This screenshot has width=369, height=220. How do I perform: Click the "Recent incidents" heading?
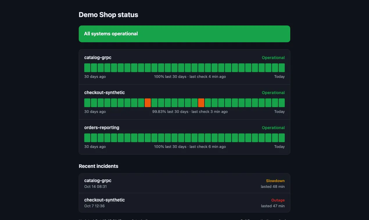pos(98,166)
